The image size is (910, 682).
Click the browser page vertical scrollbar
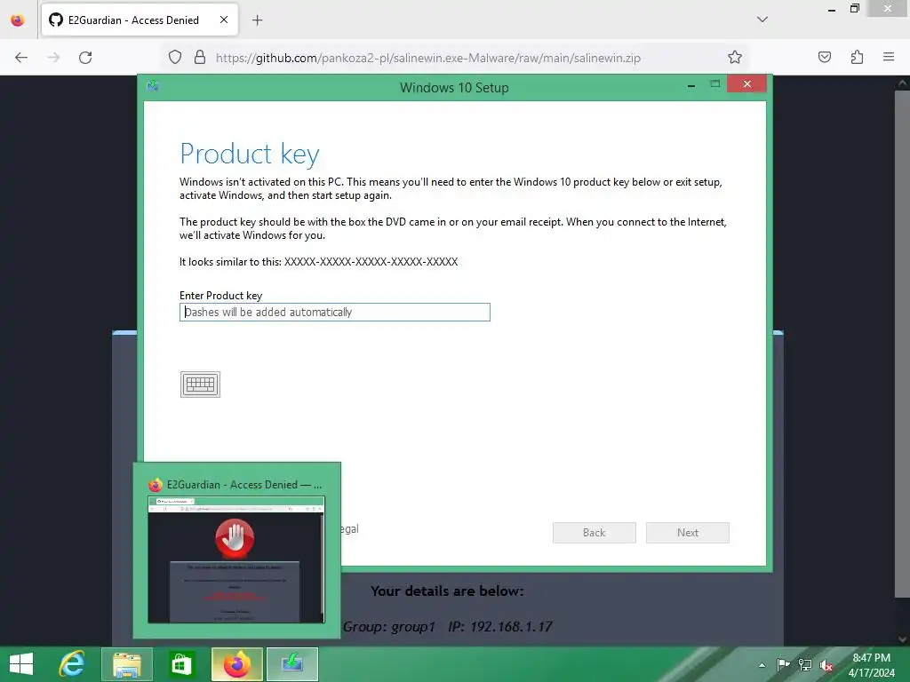pyautogui.click(x=902, y=344)
